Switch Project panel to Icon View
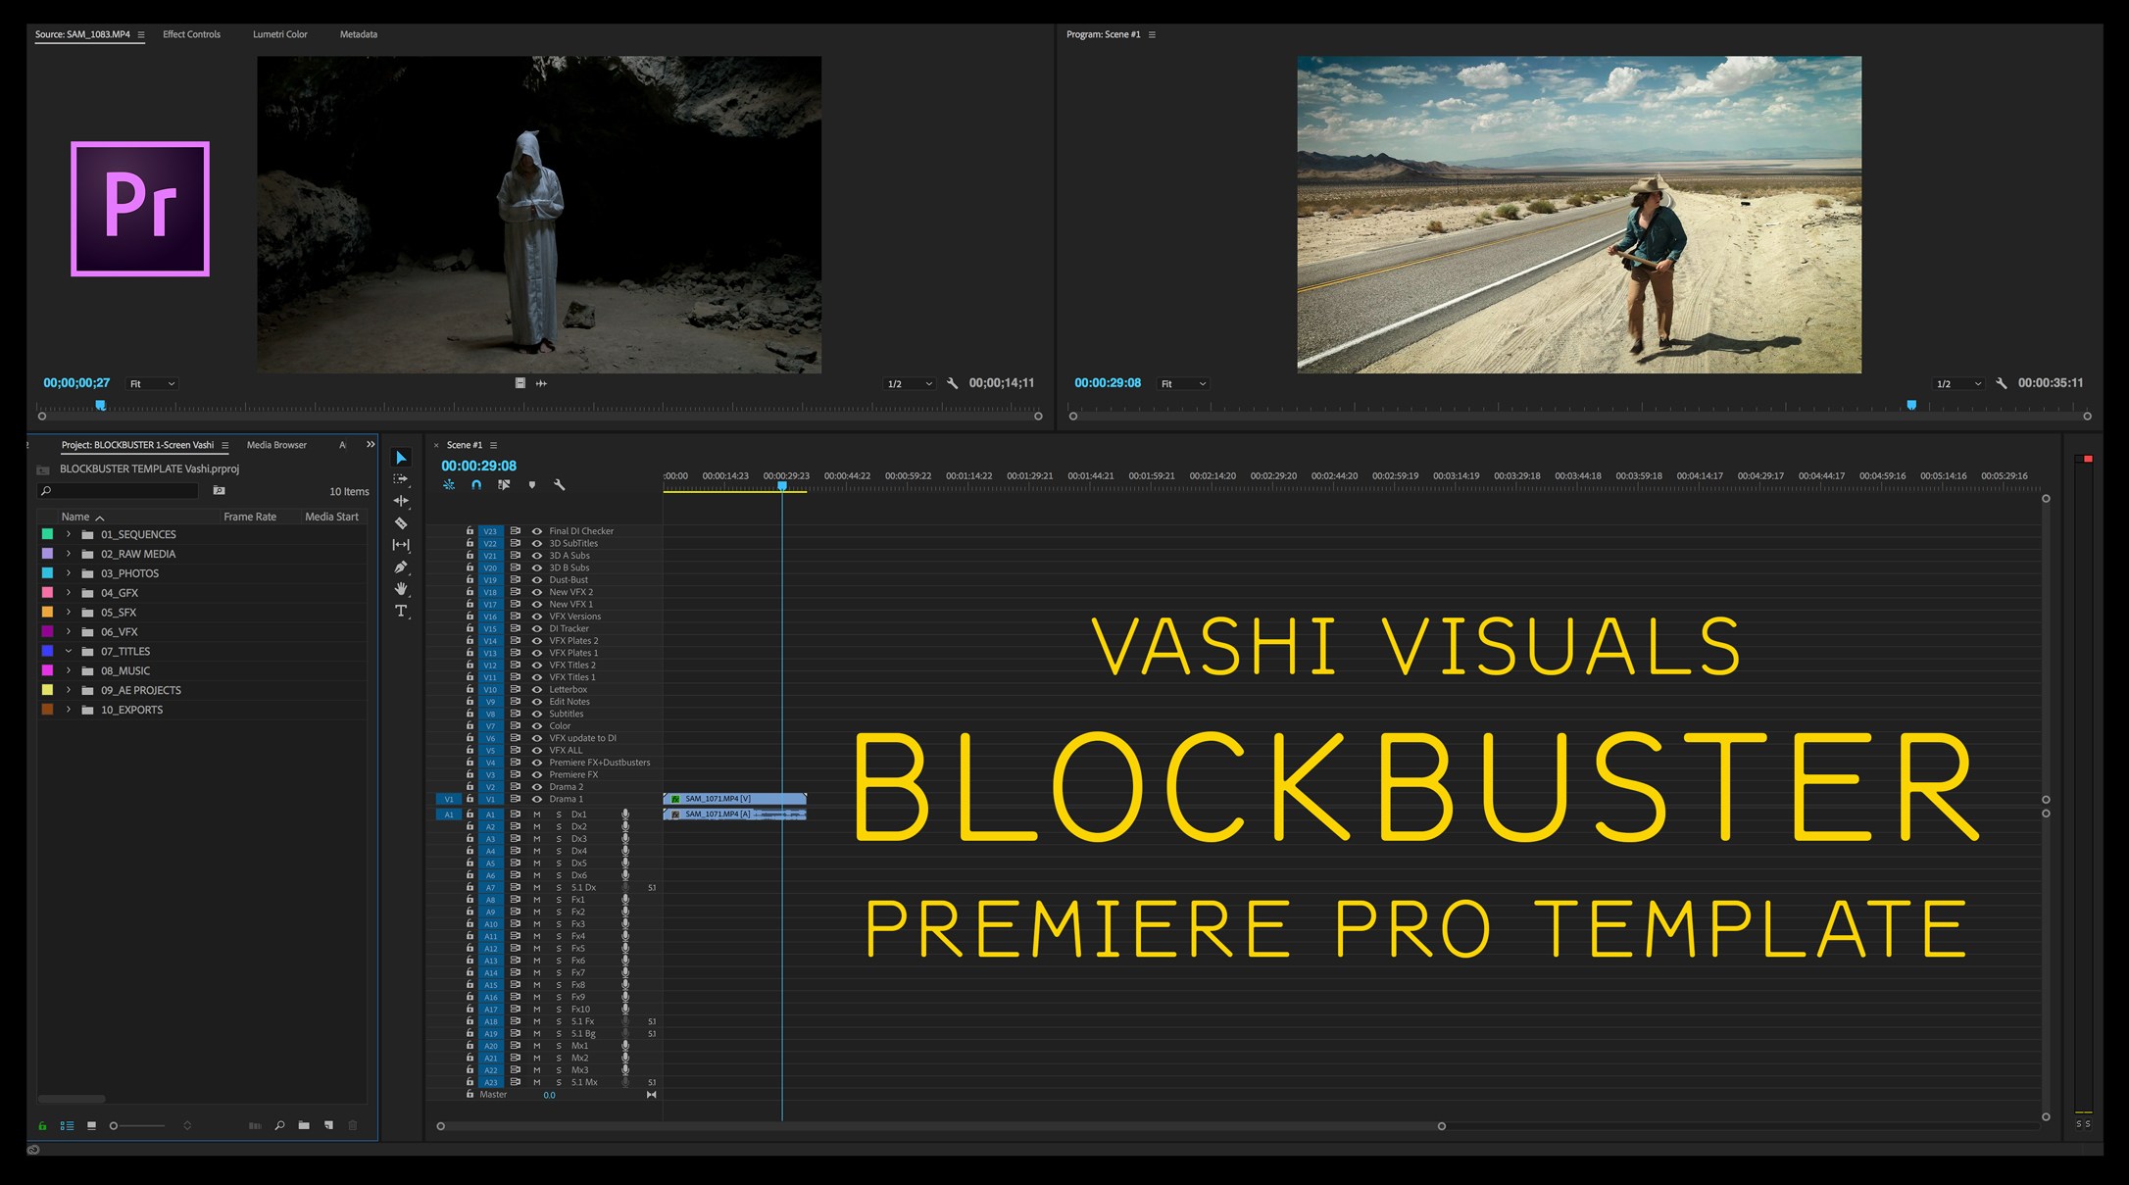Image resolution: width=2129 pixels, height=1185 pixels. tap(91, 1125)
